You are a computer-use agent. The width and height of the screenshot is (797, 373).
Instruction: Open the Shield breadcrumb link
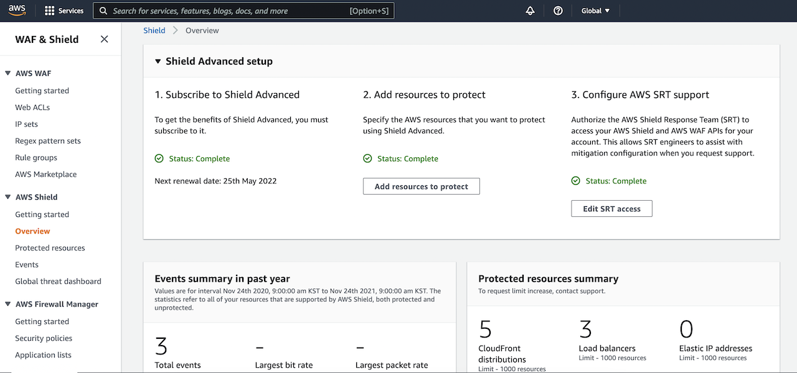click(154, 30)
